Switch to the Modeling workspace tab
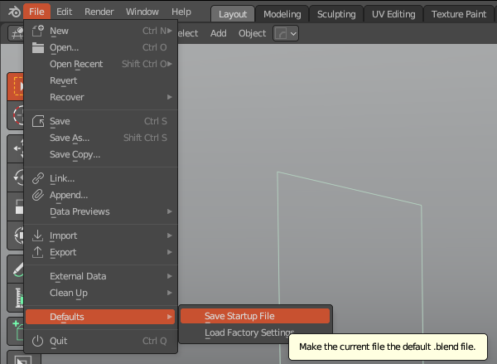The height and width of the screenshot is (364, 497). click(x=282, y=14)
